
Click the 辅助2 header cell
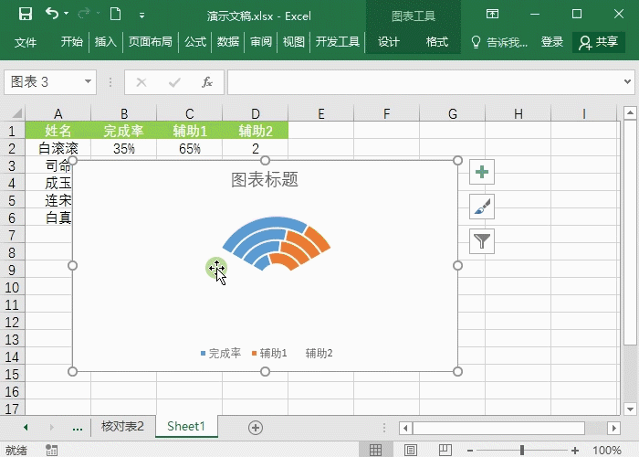255,131
